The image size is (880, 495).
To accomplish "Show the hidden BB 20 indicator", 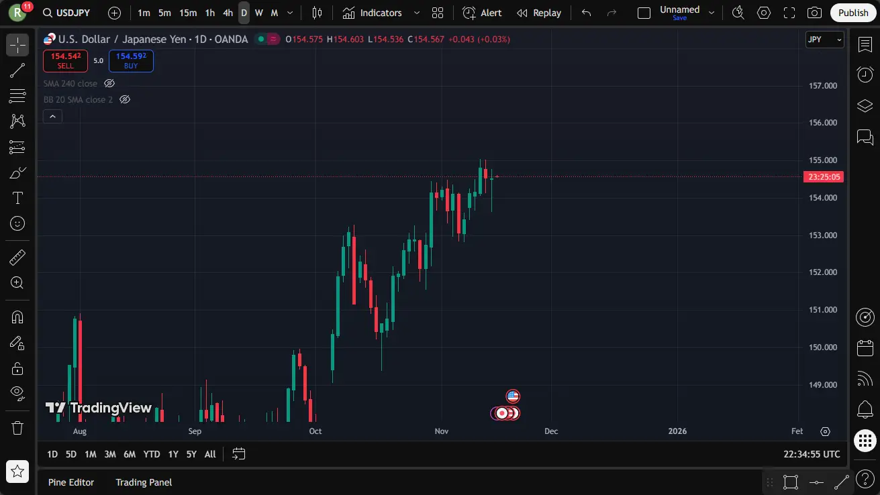I will tap(124, 99).
